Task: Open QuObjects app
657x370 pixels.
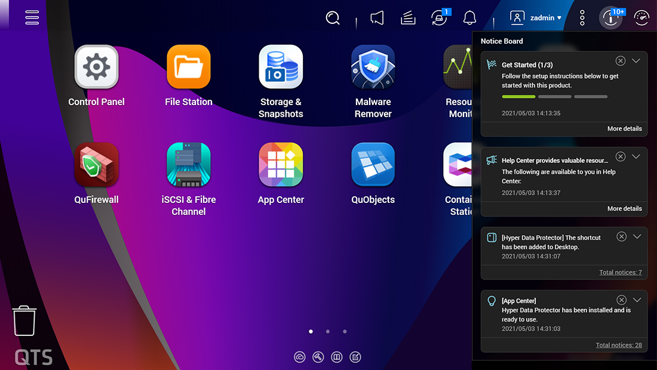Action: 373,165
